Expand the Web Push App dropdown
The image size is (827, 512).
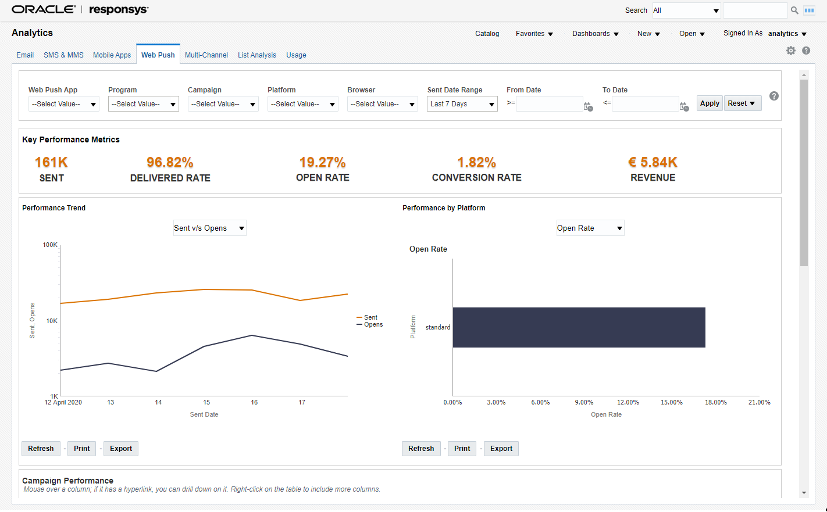(x=63, y=104)
